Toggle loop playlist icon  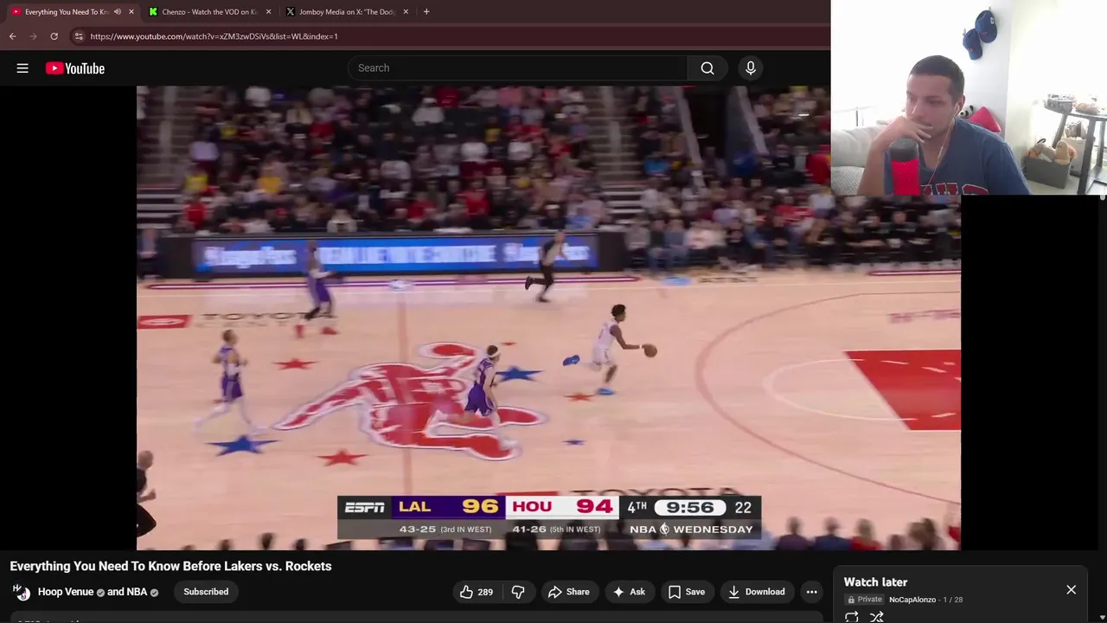[x=852, y=616]
